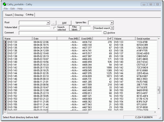Click the vertical scrollbar thumb
Image resolution: width=164 pixels, height=122 pixels.
click(x=159, y=90)
